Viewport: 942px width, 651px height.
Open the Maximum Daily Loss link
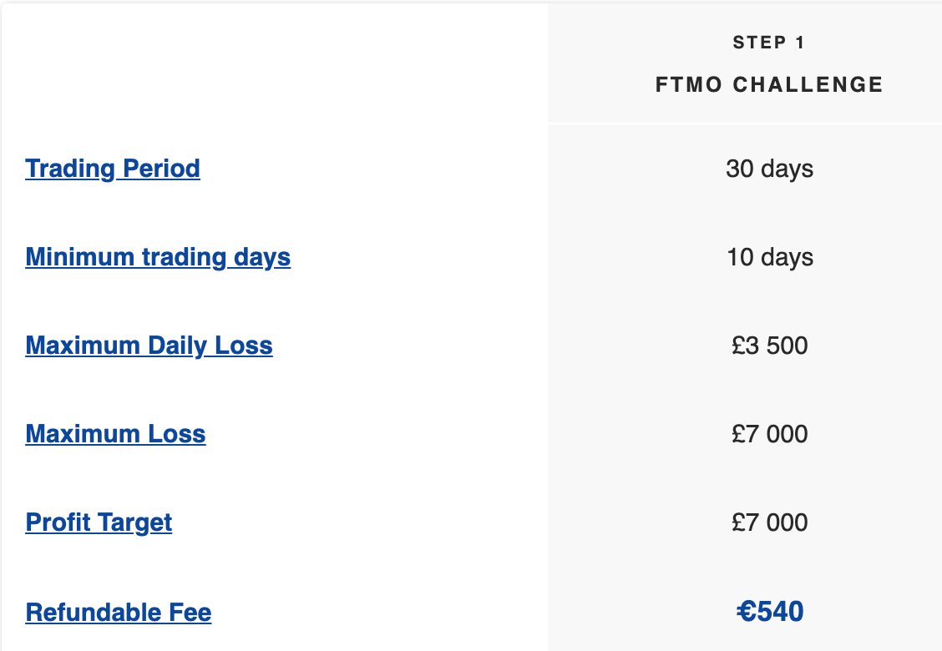coord(149,346)
